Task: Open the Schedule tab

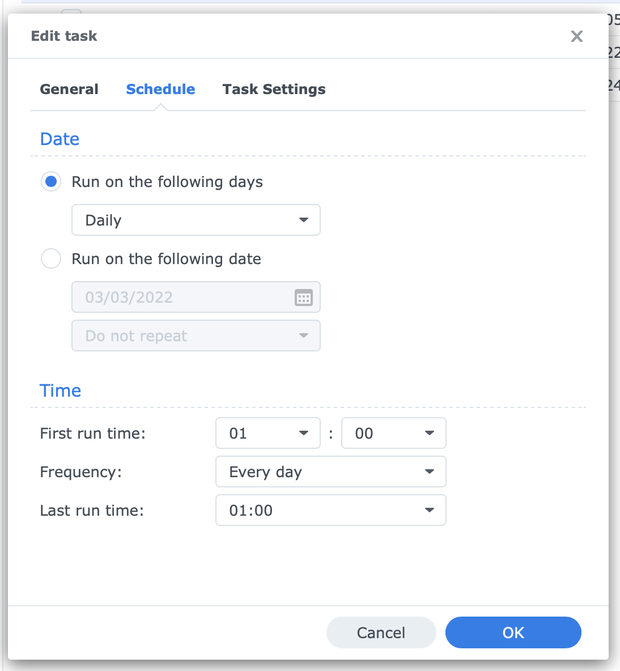Action: click(160, 89)
